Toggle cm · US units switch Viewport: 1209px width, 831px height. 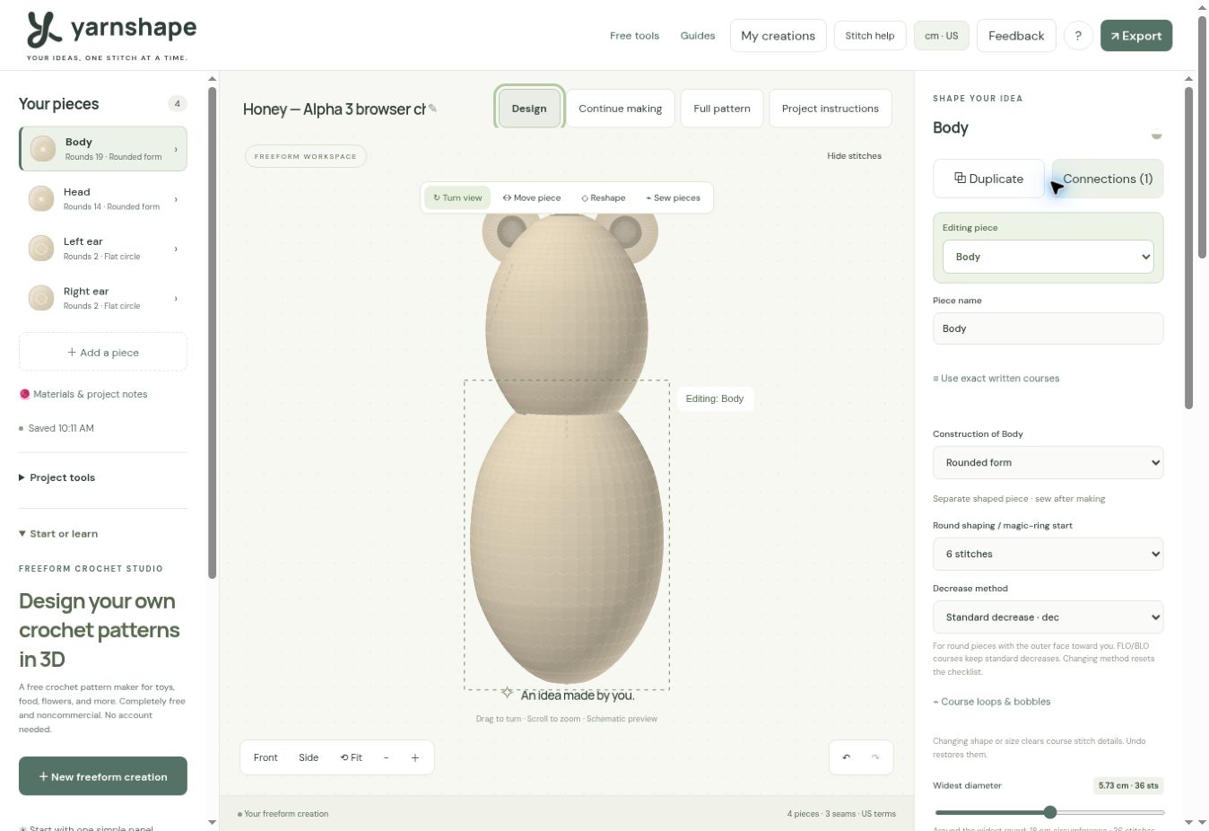pyautogui.click(x=942, y=36)
